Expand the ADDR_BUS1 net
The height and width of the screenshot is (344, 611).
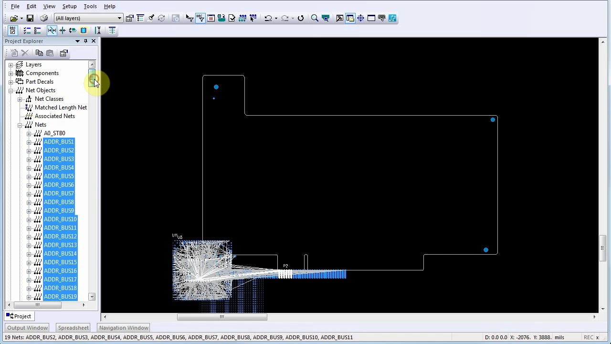coord(29,142)
